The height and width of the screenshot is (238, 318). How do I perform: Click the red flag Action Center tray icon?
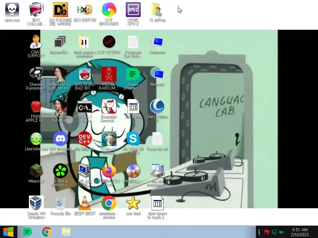click(266, 232)
